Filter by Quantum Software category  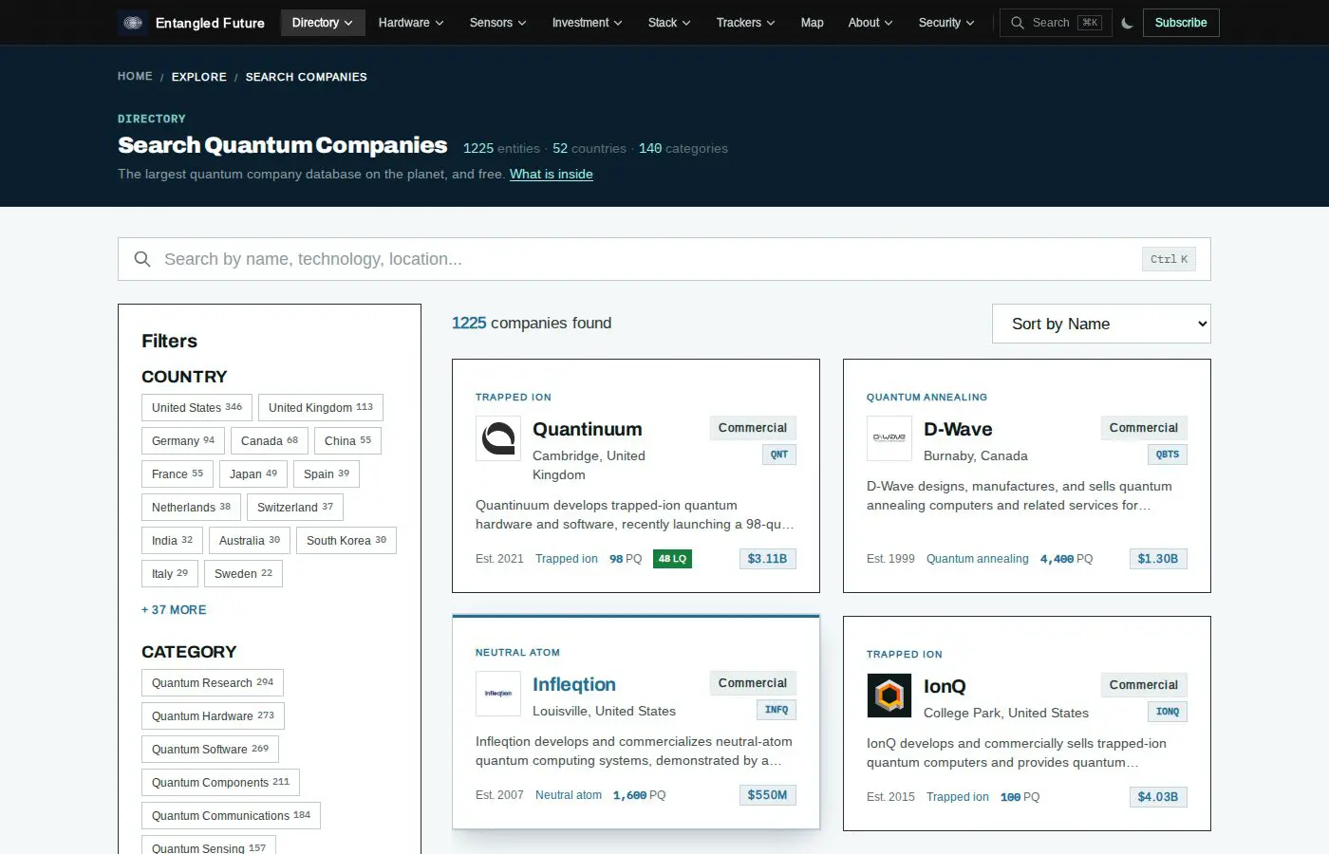210,750
